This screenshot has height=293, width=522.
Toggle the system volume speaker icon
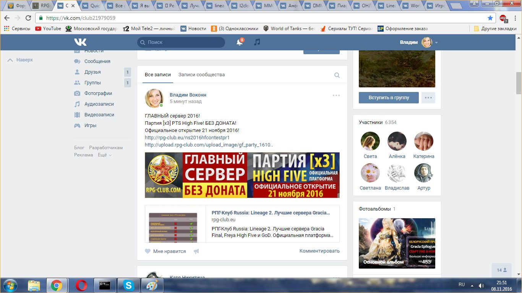481,285
